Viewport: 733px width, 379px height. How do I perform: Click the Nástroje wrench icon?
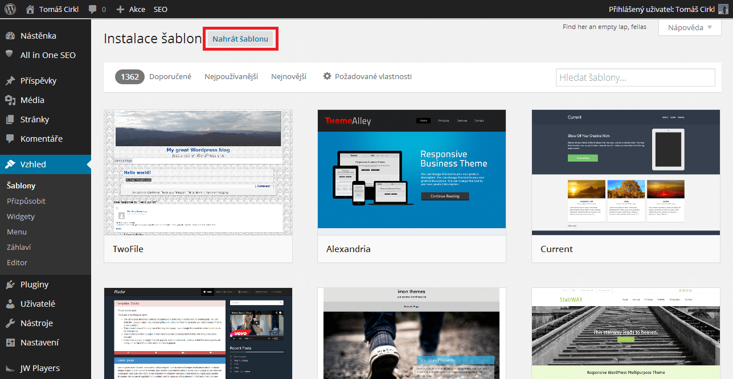pyautogui.click(x=10, y=323)
